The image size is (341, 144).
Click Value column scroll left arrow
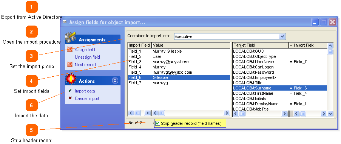tap(156, 113)
